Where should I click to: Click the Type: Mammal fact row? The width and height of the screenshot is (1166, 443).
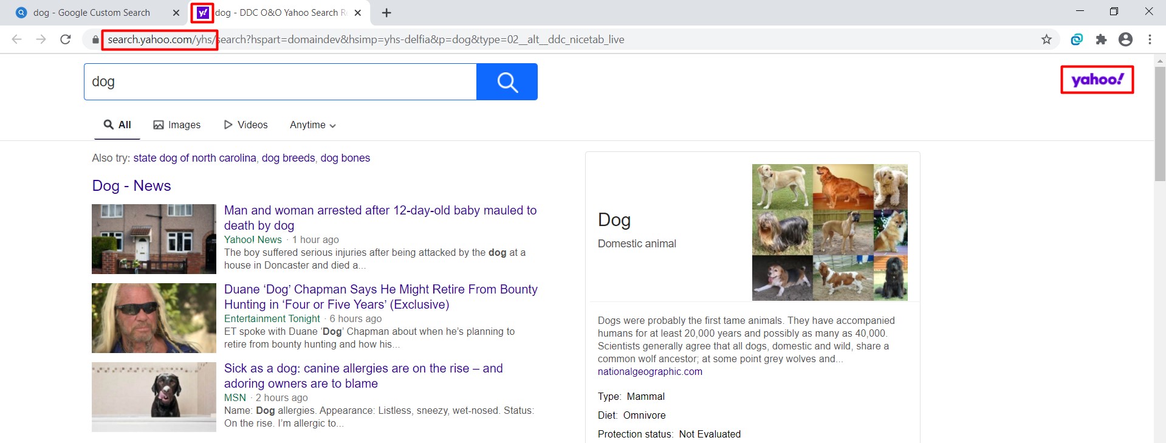(631, 397)
